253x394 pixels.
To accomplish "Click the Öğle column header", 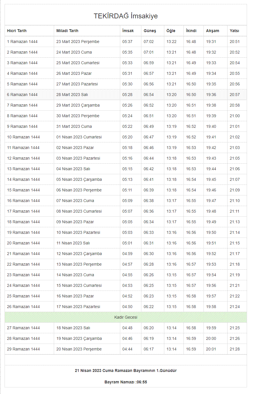I will pos(171,31).
